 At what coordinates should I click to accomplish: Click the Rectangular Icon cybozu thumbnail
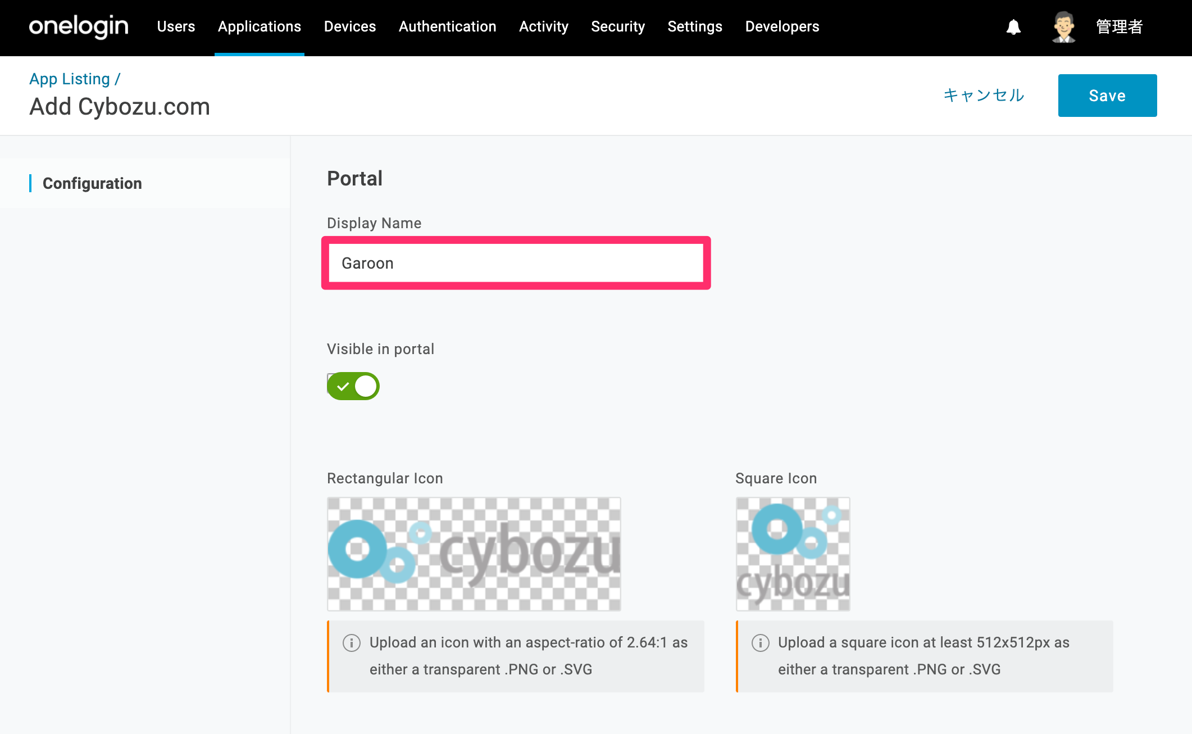[x=474, y=554]
